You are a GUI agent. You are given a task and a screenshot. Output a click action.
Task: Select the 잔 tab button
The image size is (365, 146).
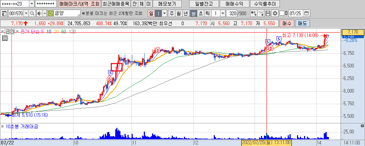point(134,4)
